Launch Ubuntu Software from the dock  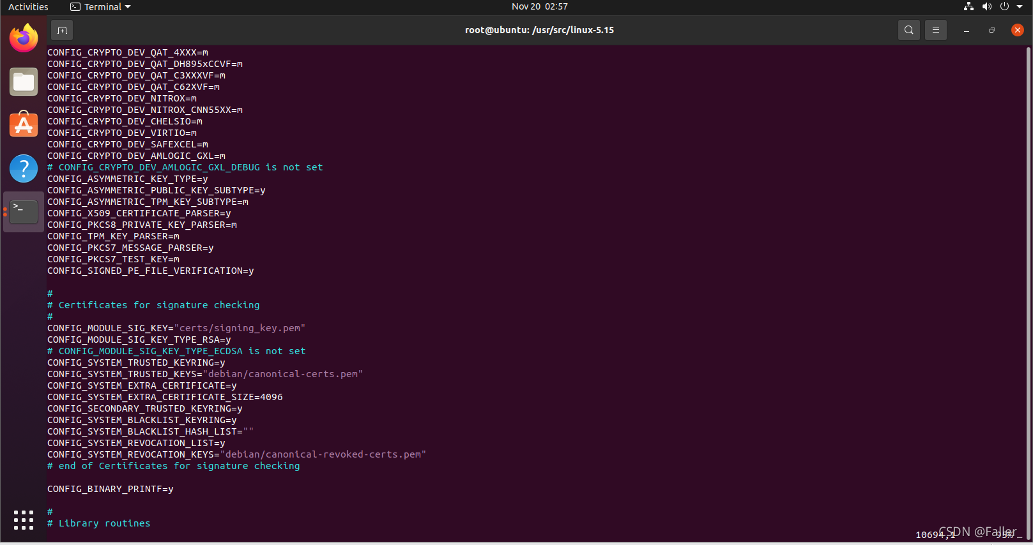pyautogui.click(x=24, y=124)
